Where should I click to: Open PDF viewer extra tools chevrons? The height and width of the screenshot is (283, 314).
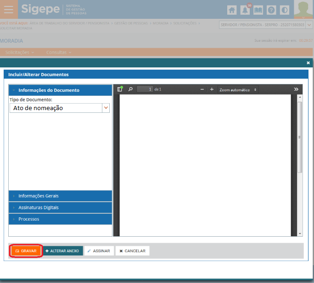click(x=296, y=89)
